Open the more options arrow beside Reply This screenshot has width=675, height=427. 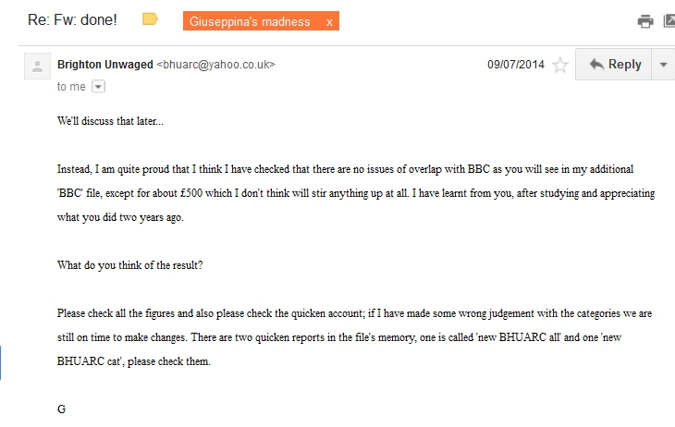click(x=663, y=65)
